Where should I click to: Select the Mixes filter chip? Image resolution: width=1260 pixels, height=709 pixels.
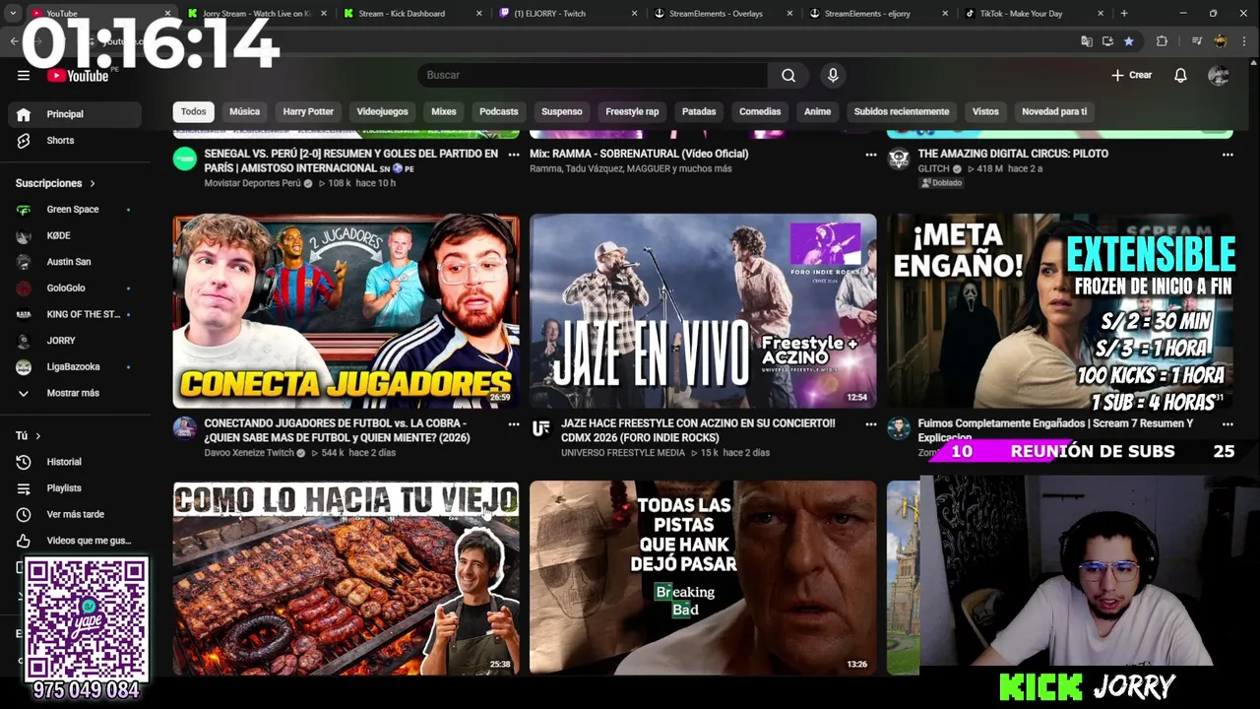pyautogui.click(x=444, y=111)
